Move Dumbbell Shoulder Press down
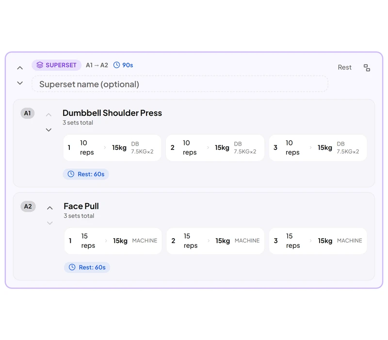The image size is (388, 340). [x=49, y=130]
